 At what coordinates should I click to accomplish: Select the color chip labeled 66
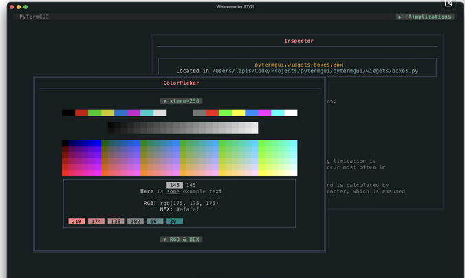(155, 221)
